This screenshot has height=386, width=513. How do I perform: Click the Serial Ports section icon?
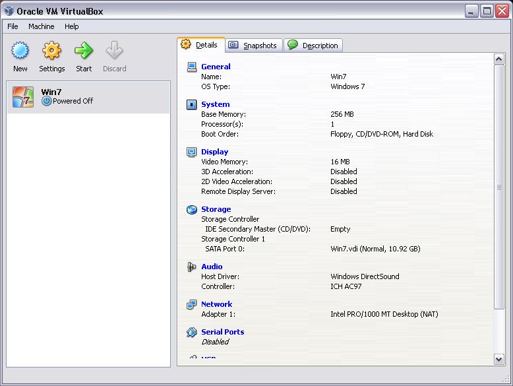click(191, 333)
